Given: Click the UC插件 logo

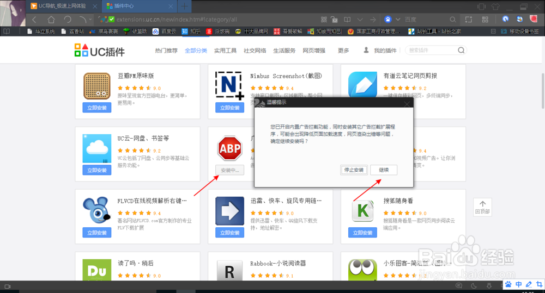Looking at the screenshot, I should tap(99, 51).
